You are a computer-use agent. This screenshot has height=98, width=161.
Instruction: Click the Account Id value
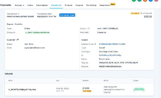(108, 28)
